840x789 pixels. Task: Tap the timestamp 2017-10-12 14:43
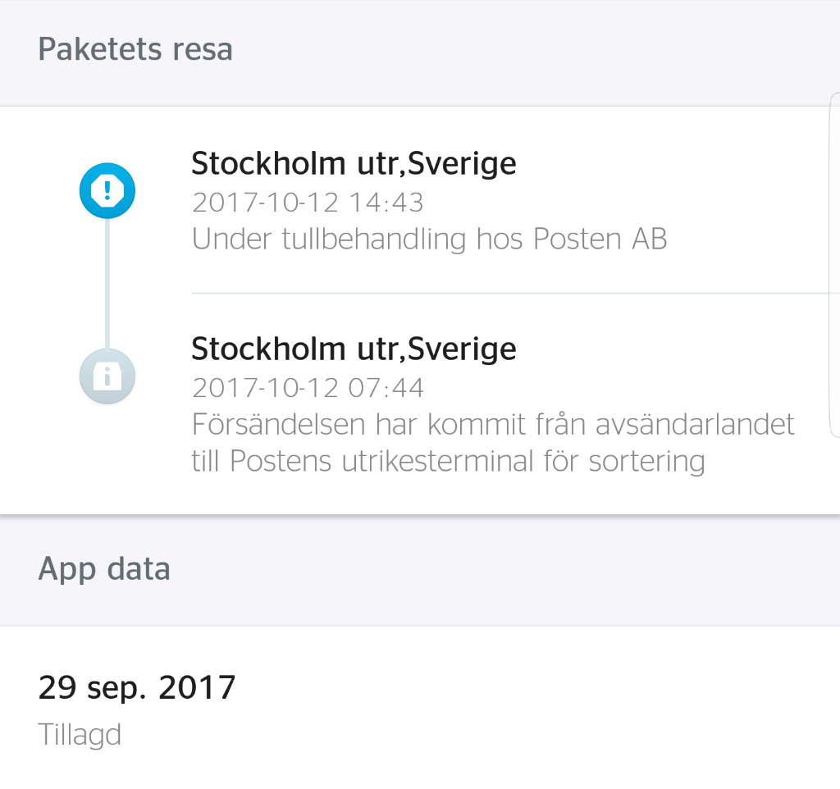click(x=308, y=202)
